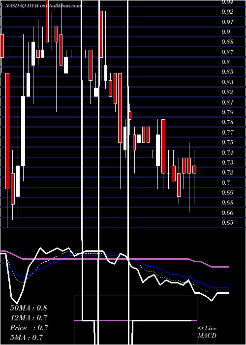The width and height of the screenshot is (246, 345).
Task: Click the Price : 0.7 legend line
Action: coord(29,328)
